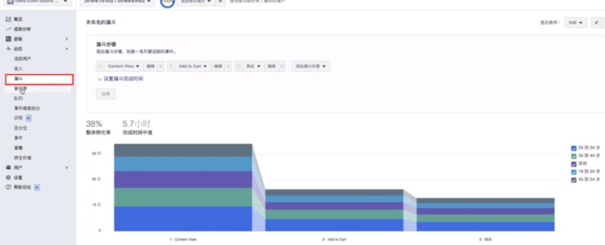Click the plus button next to the segment selector

(x=220, y=2)
